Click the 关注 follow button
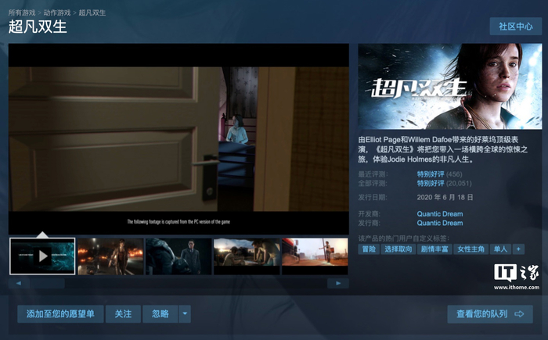 (x=123, y=314)
